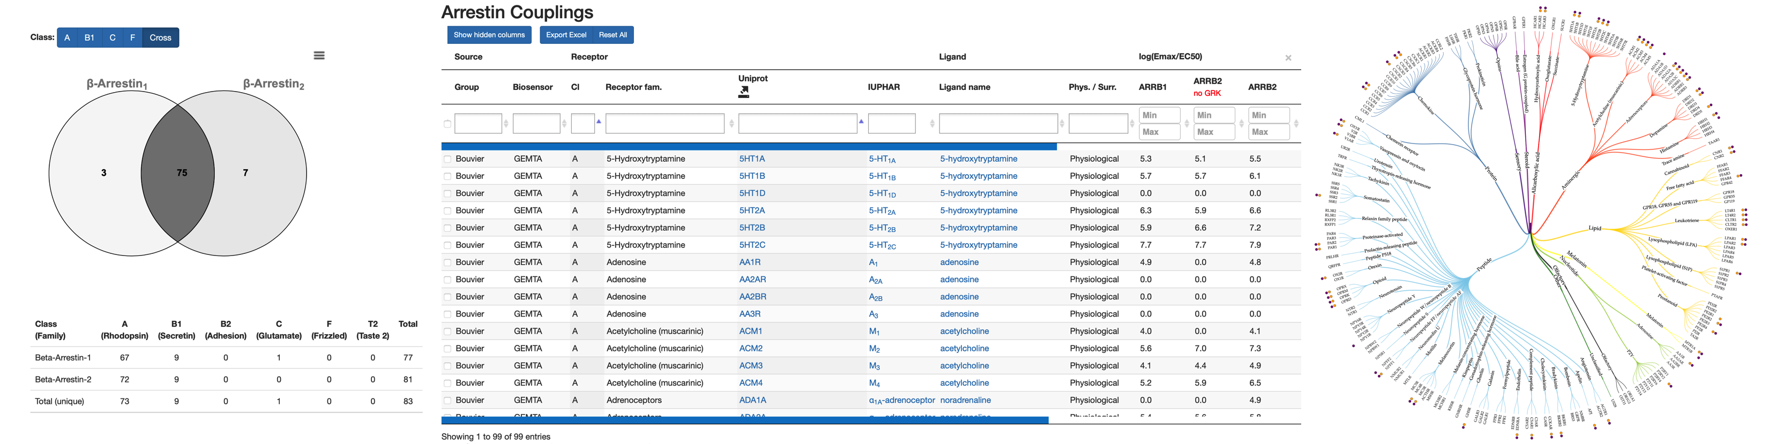This screenshot has width=1776, height=444.
Task: Click the ARRB1 Min filter field
Action: click(1159, 115)
